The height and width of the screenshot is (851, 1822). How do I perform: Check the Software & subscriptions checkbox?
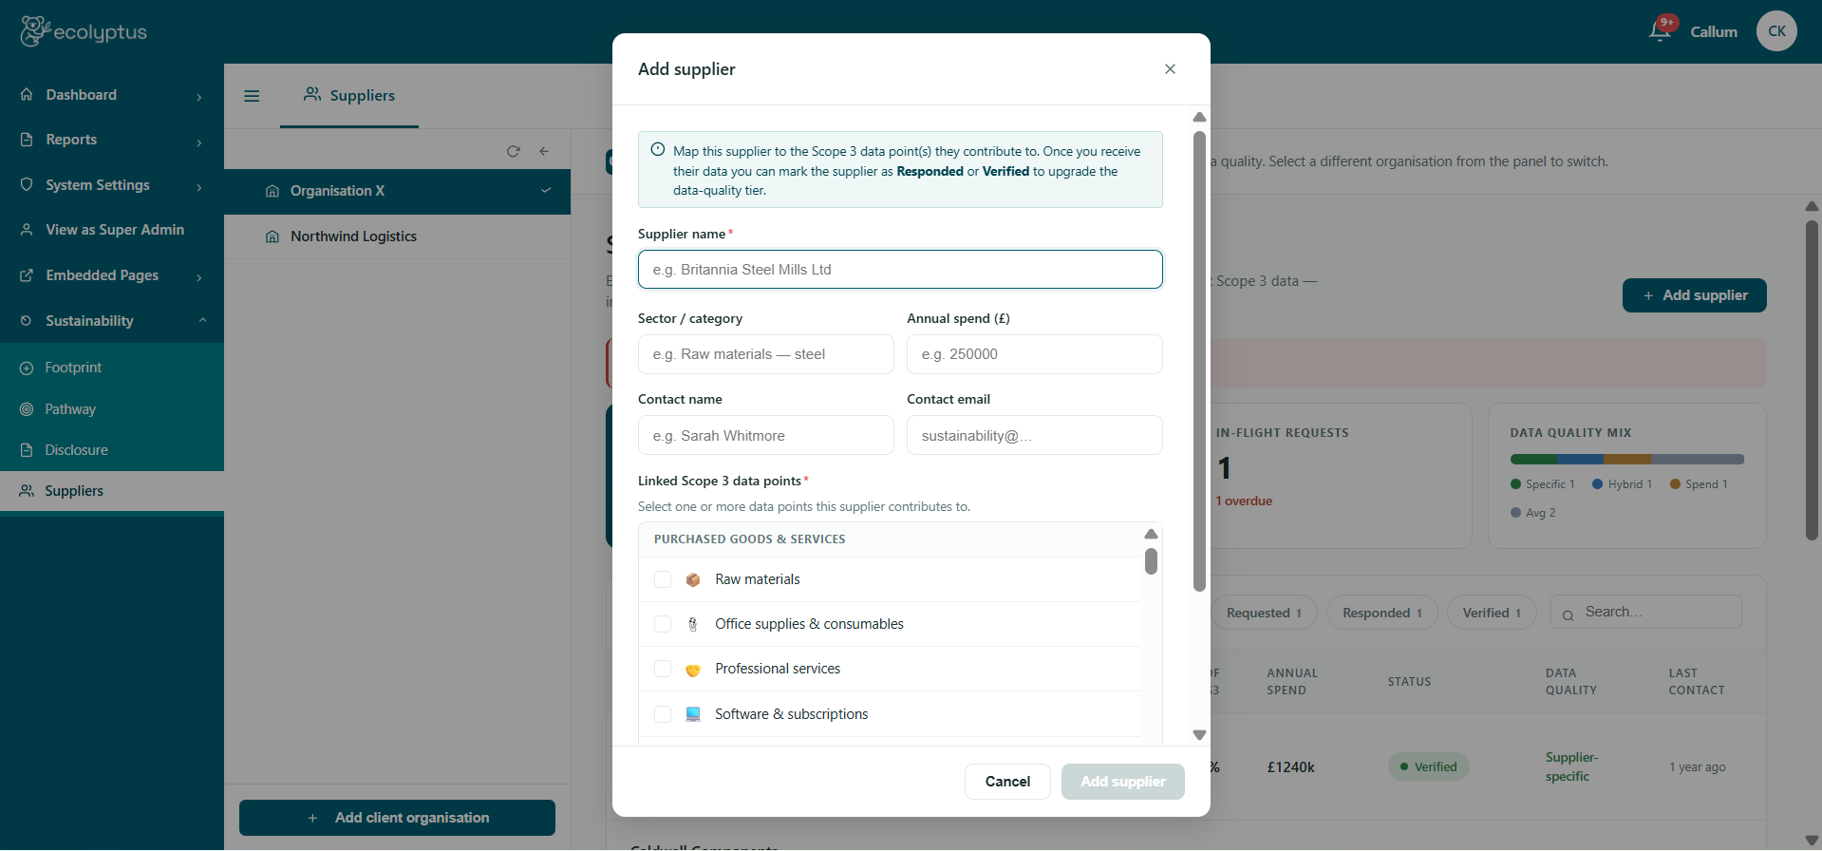[663, 714]
